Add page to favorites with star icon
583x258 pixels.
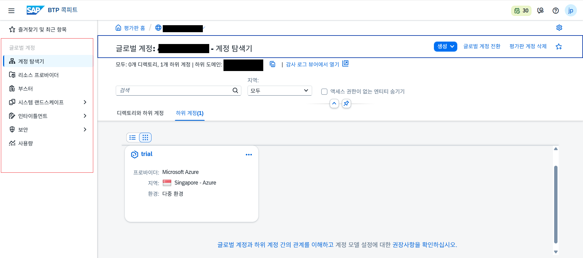559,46
